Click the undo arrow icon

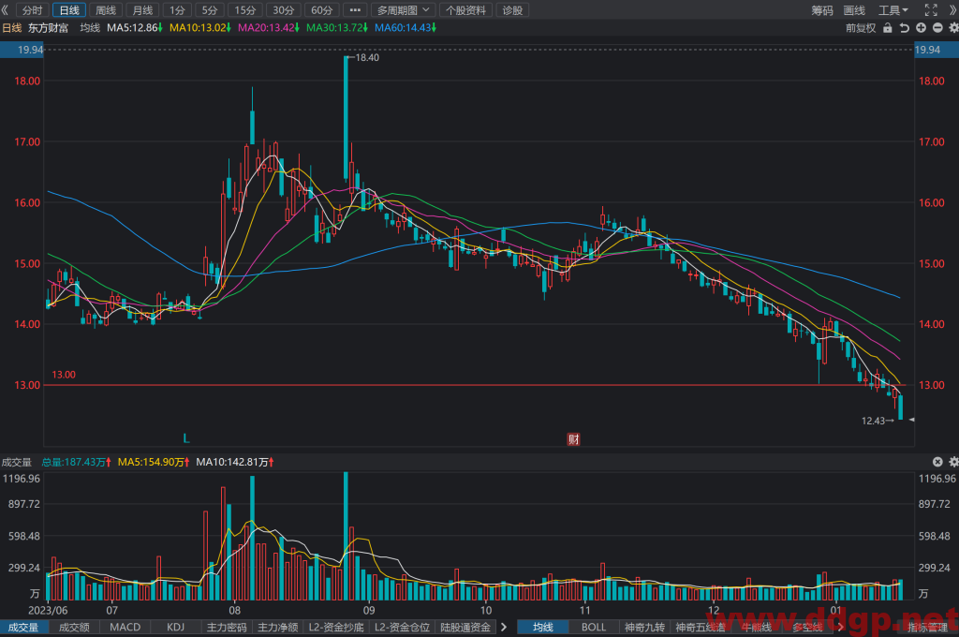coord(904,28)
